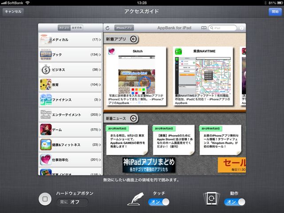284x213 pixels.
Task: Toggle the タッチ switch off
Action: (x=159, y=202)
